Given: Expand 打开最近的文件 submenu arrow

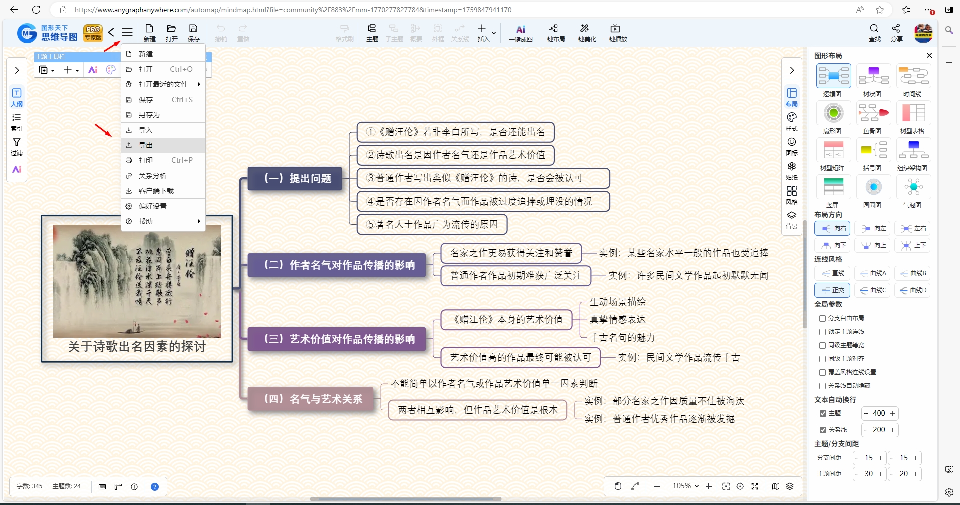Looking at the screenshot, I should coord(199,84).
